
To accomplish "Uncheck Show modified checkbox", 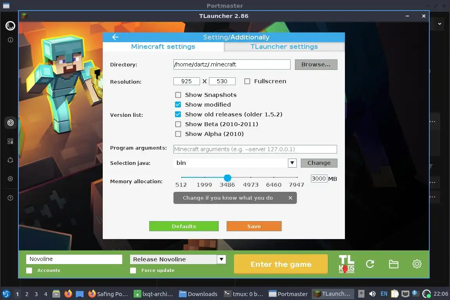I will point(178,105).
